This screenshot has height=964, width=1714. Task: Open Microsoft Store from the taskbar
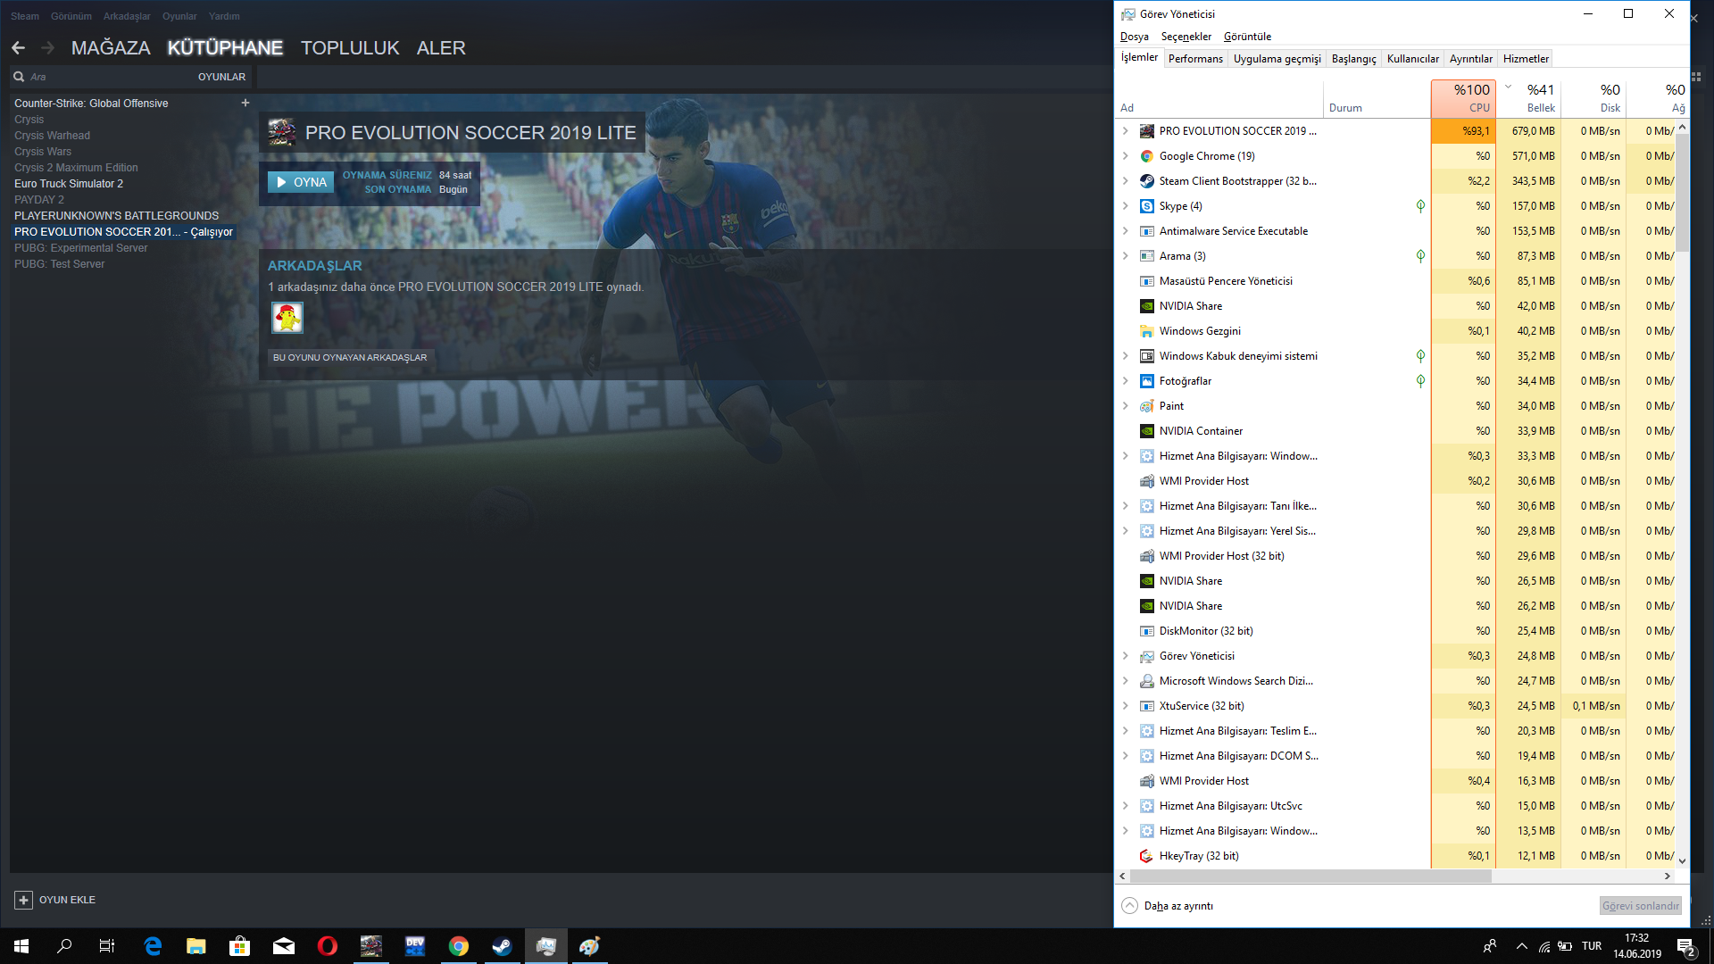239,946
